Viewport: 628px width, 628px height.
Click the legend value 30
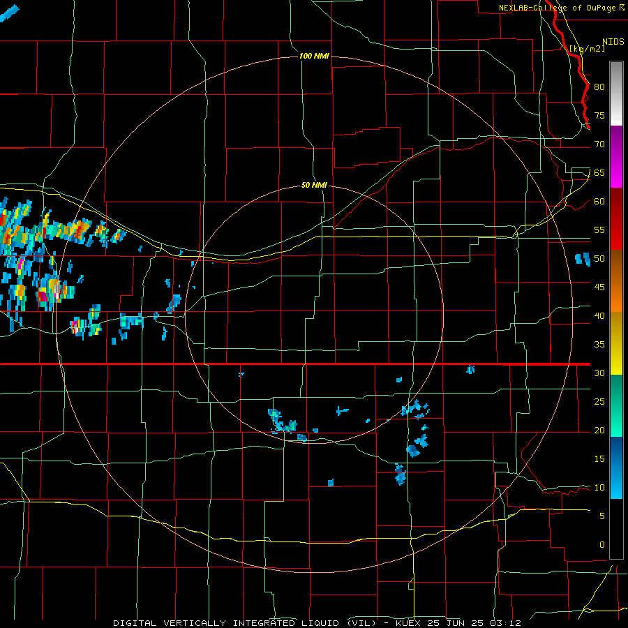[x=599, y=373]
